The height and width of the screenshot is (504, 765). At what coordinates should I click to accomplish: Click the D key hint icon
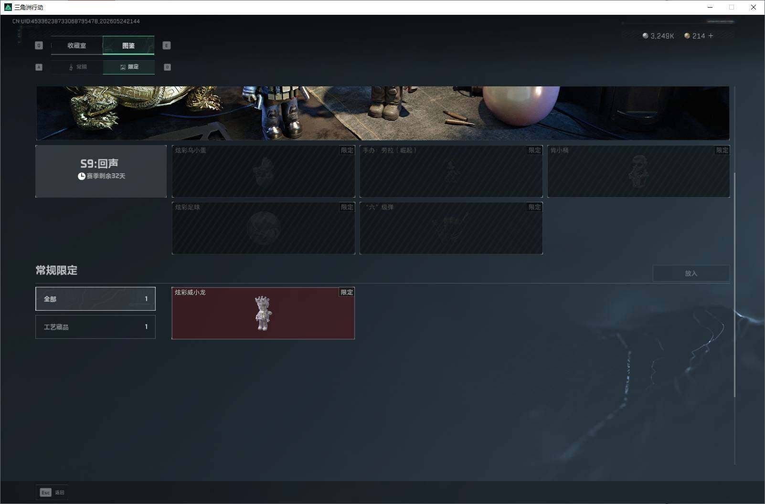tap(167, 67)
